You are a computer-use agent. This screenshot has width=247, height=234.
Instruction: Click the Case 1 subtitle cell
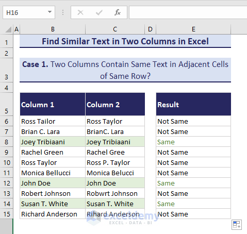pyautogui.click(x=125, y=70)
